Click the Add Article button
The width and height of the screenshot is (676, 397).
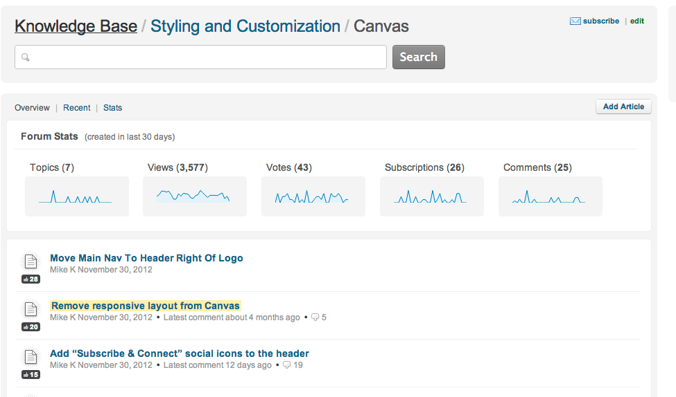pyautogui.click(x=623, y=107)
